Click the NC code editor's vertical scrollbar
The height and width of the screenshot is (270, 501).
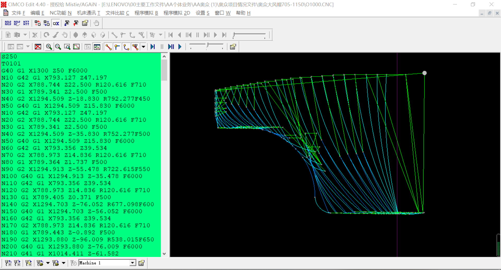pyautogui.click(x=164, y=70)
